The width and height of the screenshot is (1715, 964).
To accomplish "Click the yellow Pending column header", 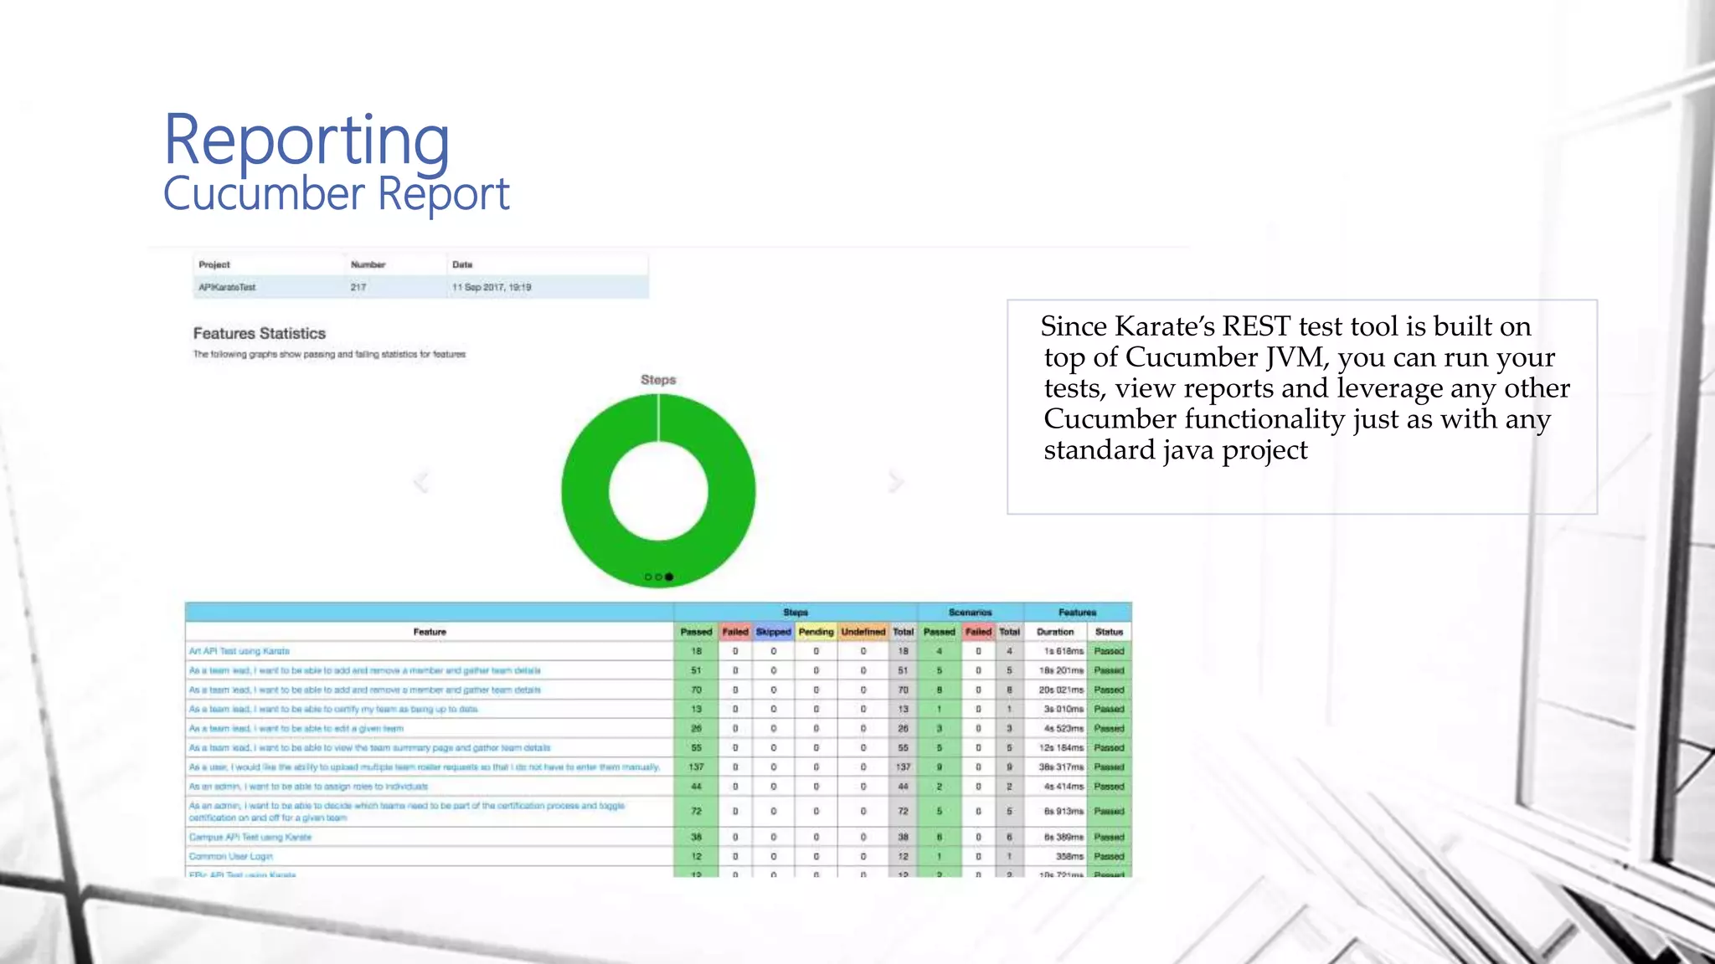I will (816, 632).
